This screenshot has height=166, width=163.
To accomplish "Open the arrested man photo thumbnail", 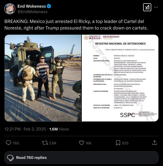I will point(43,78).
